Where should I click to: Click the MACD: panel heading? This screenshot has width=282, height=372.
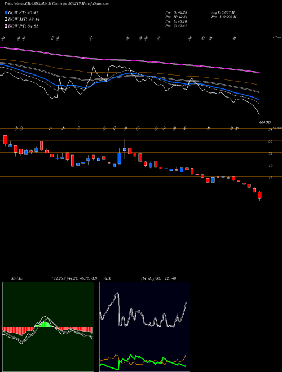[x=16, y=278]
